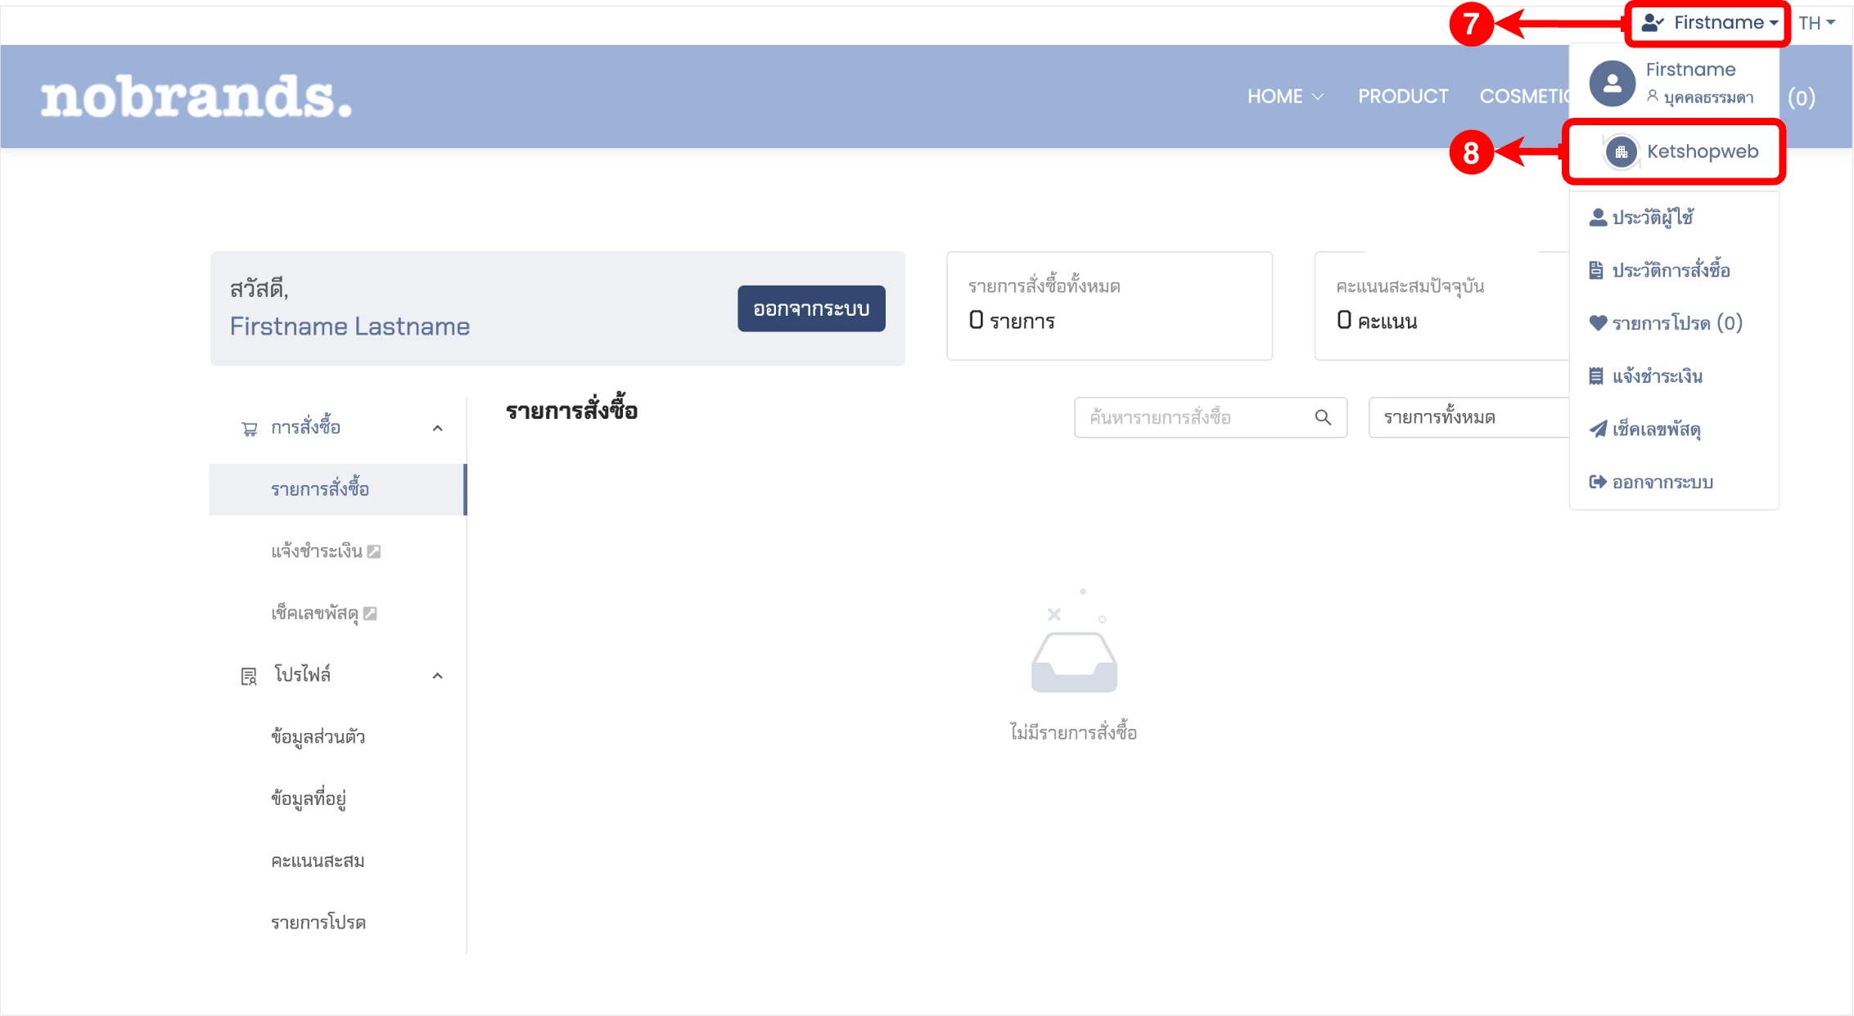Focus the ค้นหารายการสั่งซื้อ search field
This screenshot has height=1016, width=1854.
pyautogui.click(x=1195, y=418)
